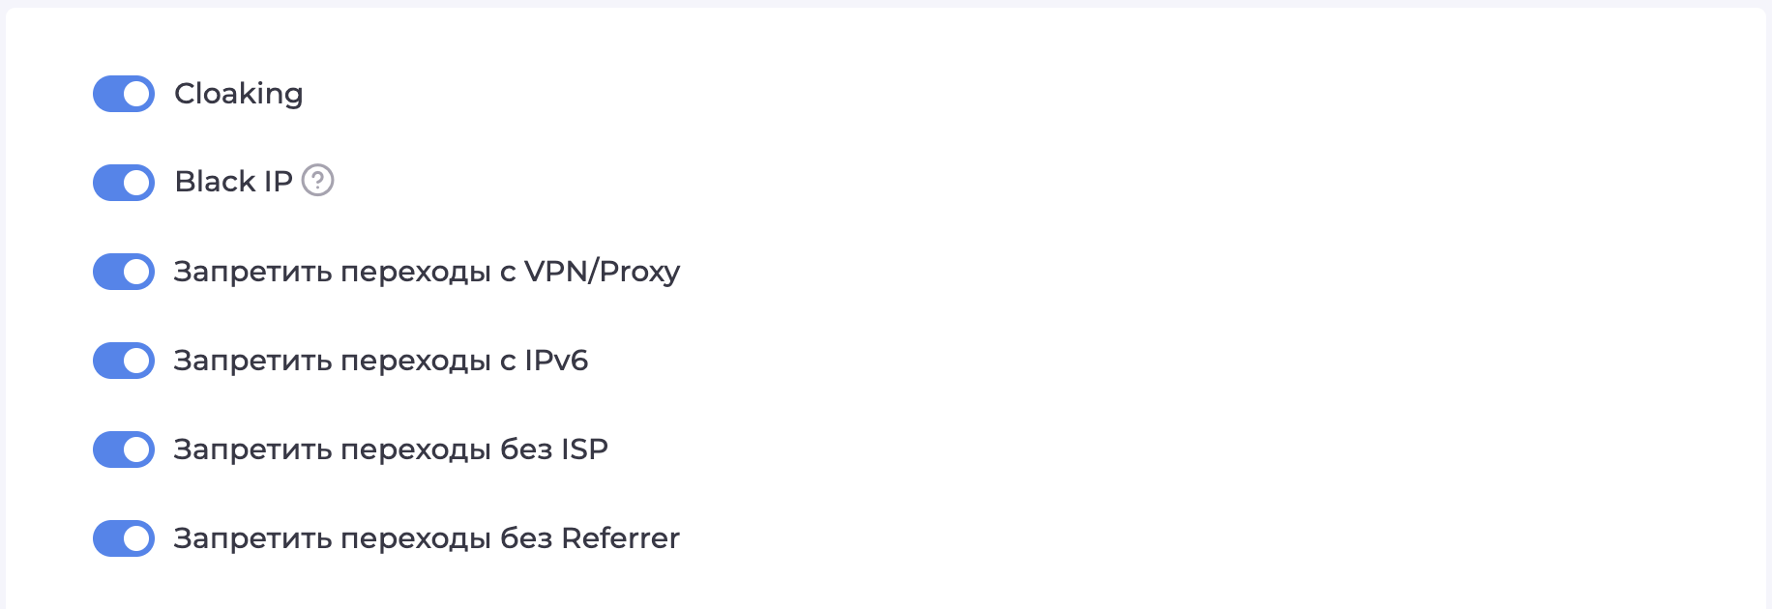The height and width of the screenshot is (609, 1772).
Task: Click the word 'IPv6'
Action: (x=556, y=361)
